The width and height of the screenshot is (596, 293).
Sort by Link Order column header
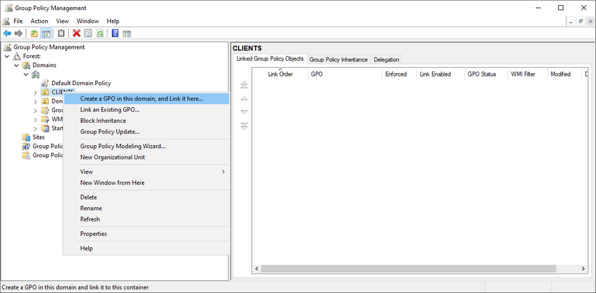[280, 74]
